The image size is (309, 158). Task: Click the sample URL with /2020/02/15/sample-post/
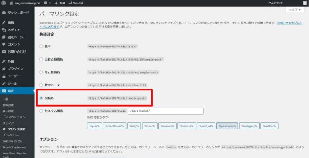(125, 59)
